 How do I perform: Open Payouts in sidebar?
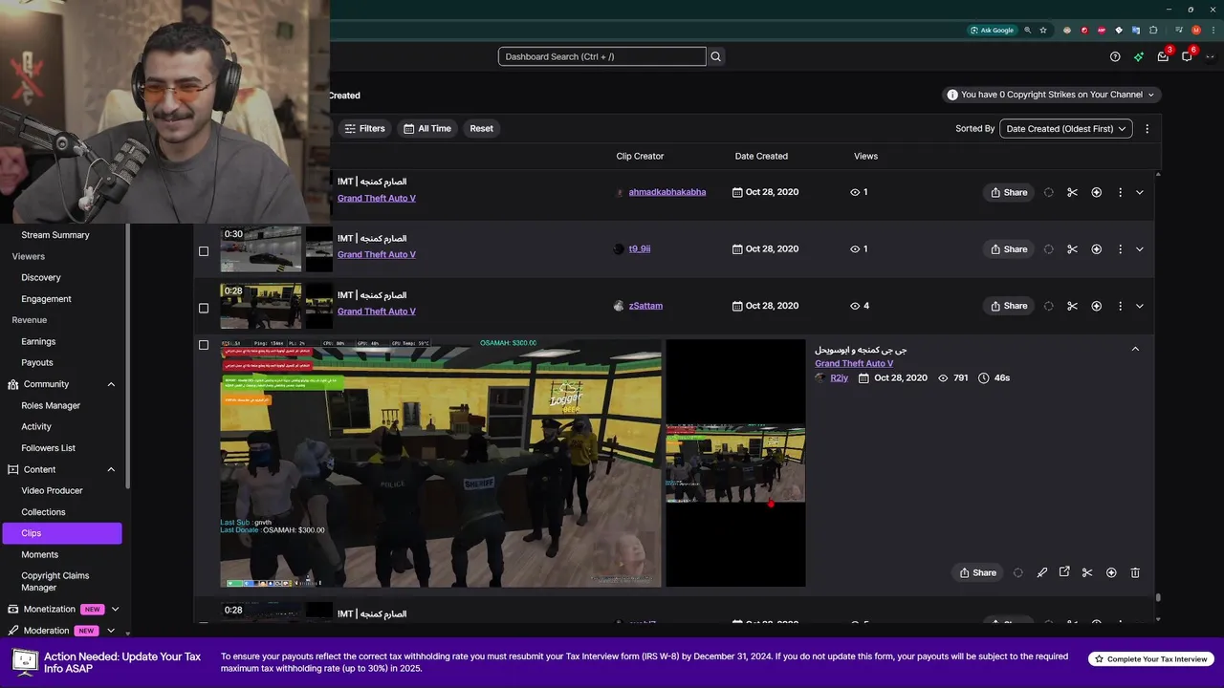(x=37, y=362)
